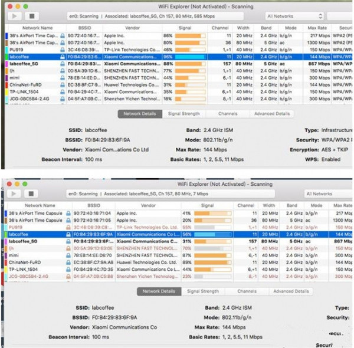Sort by Network Name column in upper window
Screen dimensions: 354x348
click(37, 28)
